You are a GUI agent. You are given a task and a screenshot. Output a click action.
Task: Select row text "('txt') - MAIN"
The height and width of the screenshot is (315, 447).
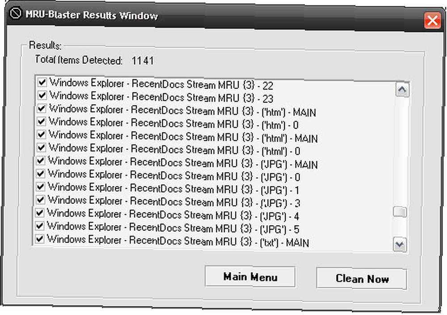[x=178, y=241]
